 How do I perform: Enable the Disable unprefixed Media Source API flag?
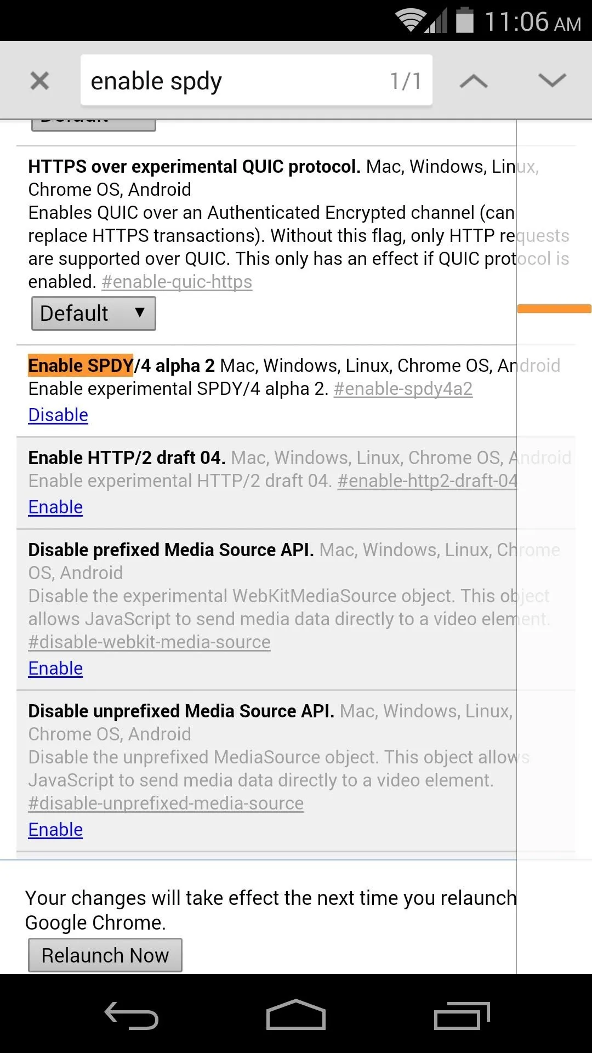tap(55, 830)
